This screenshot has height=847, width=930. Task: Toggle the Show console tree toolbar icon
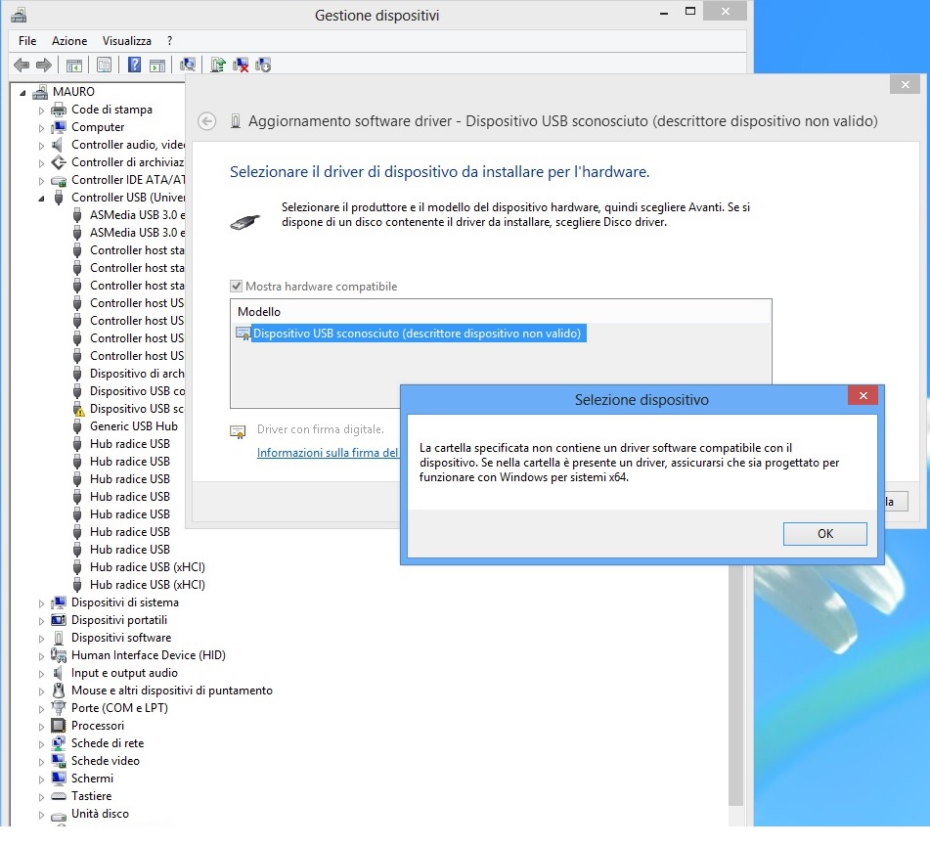pos(73,65)
